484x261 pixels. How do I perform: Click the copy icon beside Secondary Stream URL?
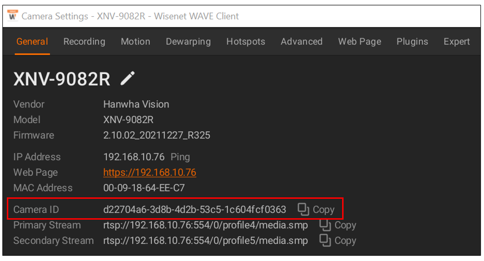click(x=325, y=241)
